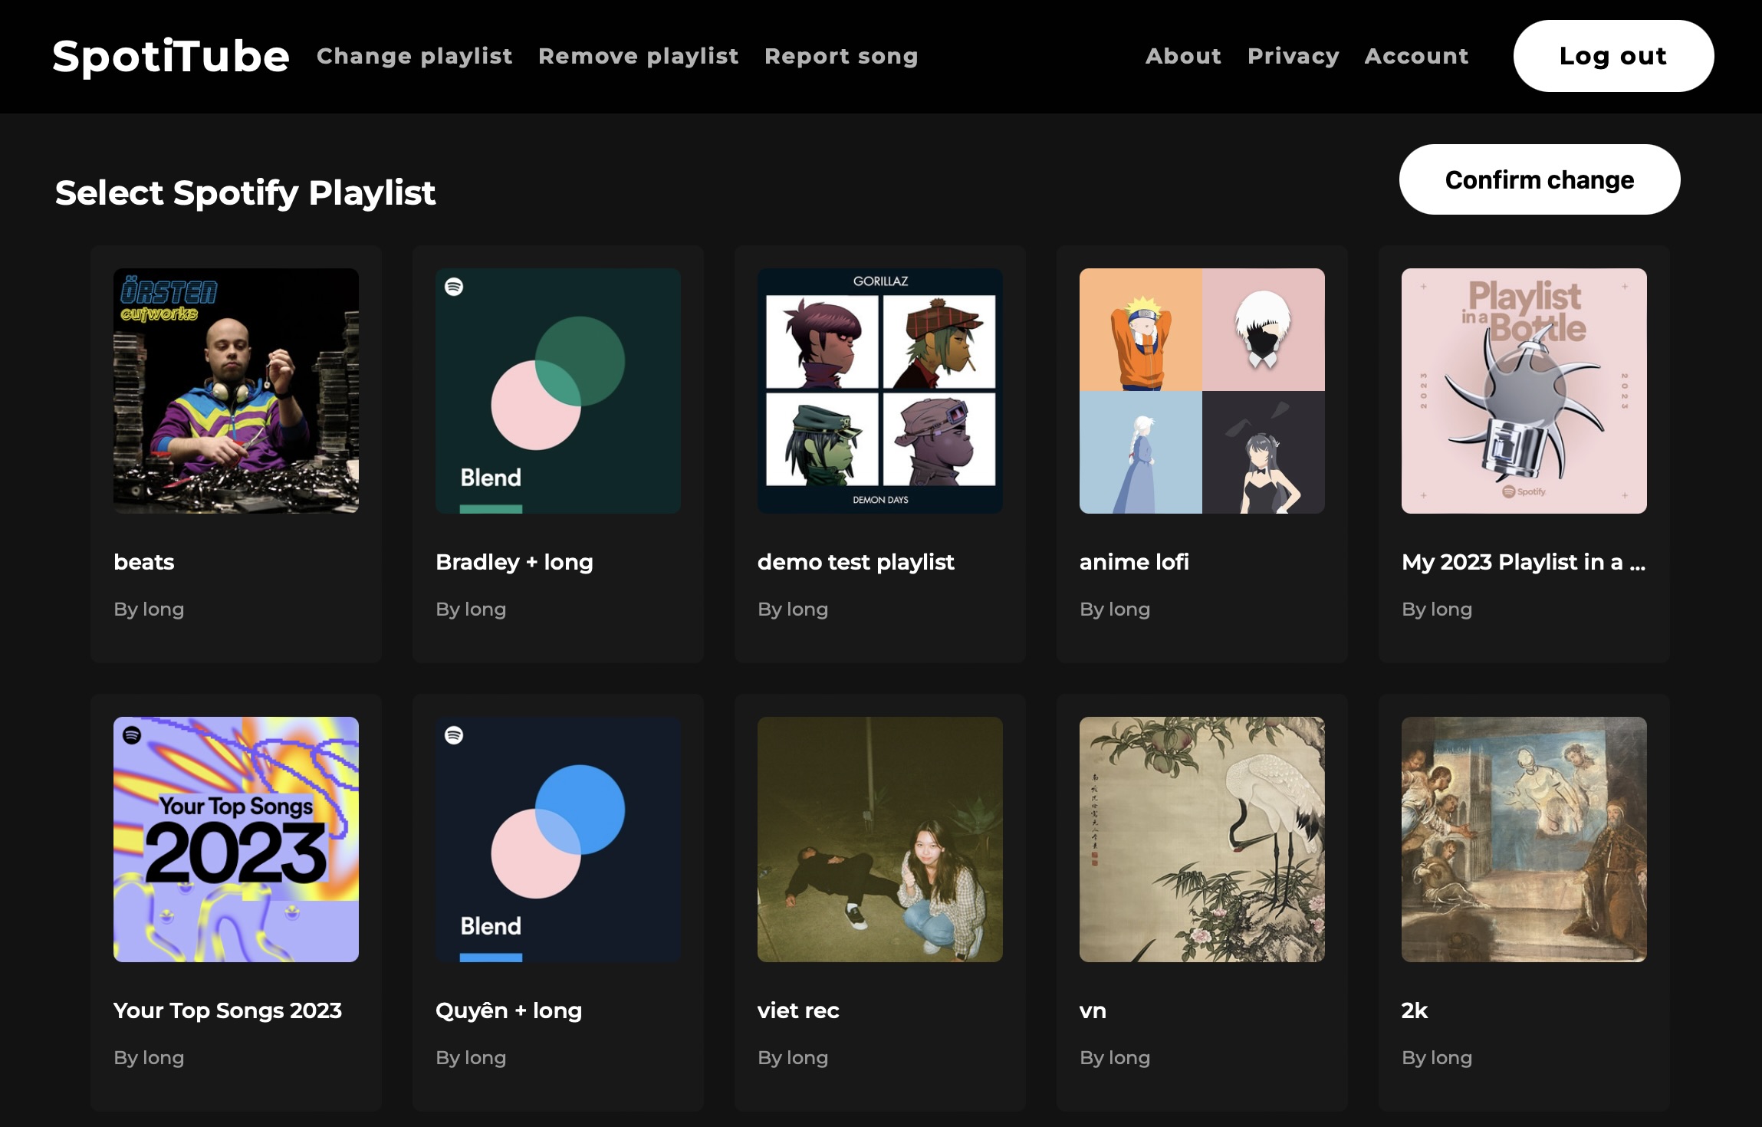
Task: Click the 'beats' playlist title
Action: 144,562
